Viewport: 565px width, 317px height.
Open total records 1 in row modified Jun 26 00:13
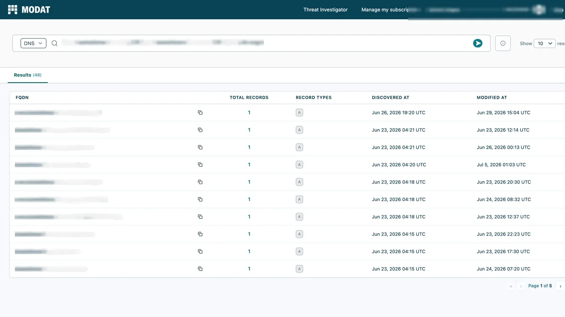[x=249, y=147]
